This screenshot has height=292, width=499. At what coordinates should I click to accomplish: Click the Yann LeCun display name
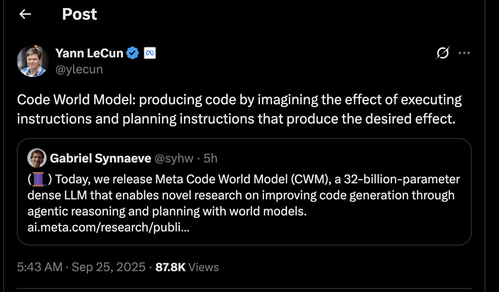tap(89, 53)
